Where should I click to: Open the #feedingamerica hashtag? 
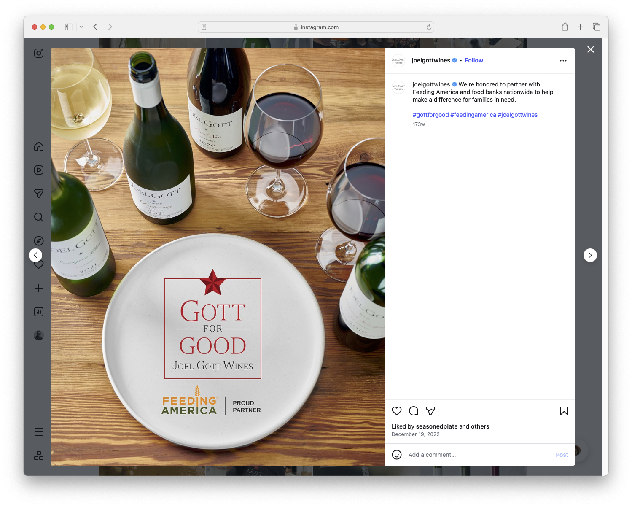point(473,115)
